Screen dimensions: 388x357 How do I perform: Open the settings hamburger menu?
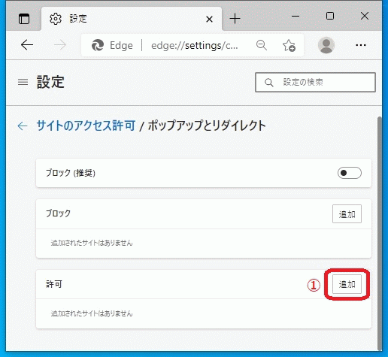pos(23,82)
